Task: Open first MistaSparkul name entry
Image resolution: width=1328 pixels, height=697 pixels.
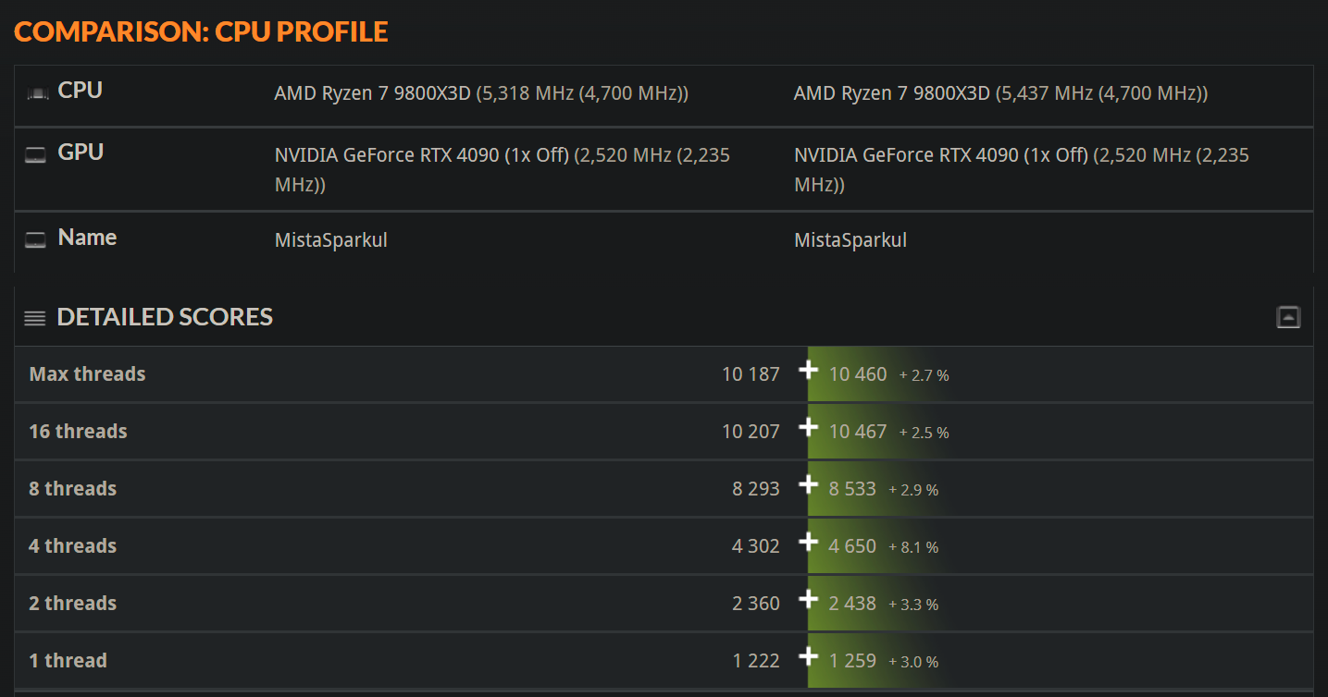Action: (x=331, y=240)
